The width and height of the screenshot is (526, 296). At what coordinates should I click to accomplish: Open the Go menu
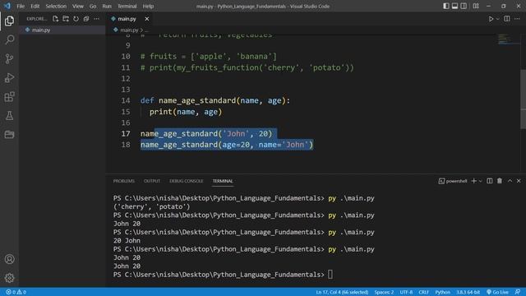coord(93,6)
